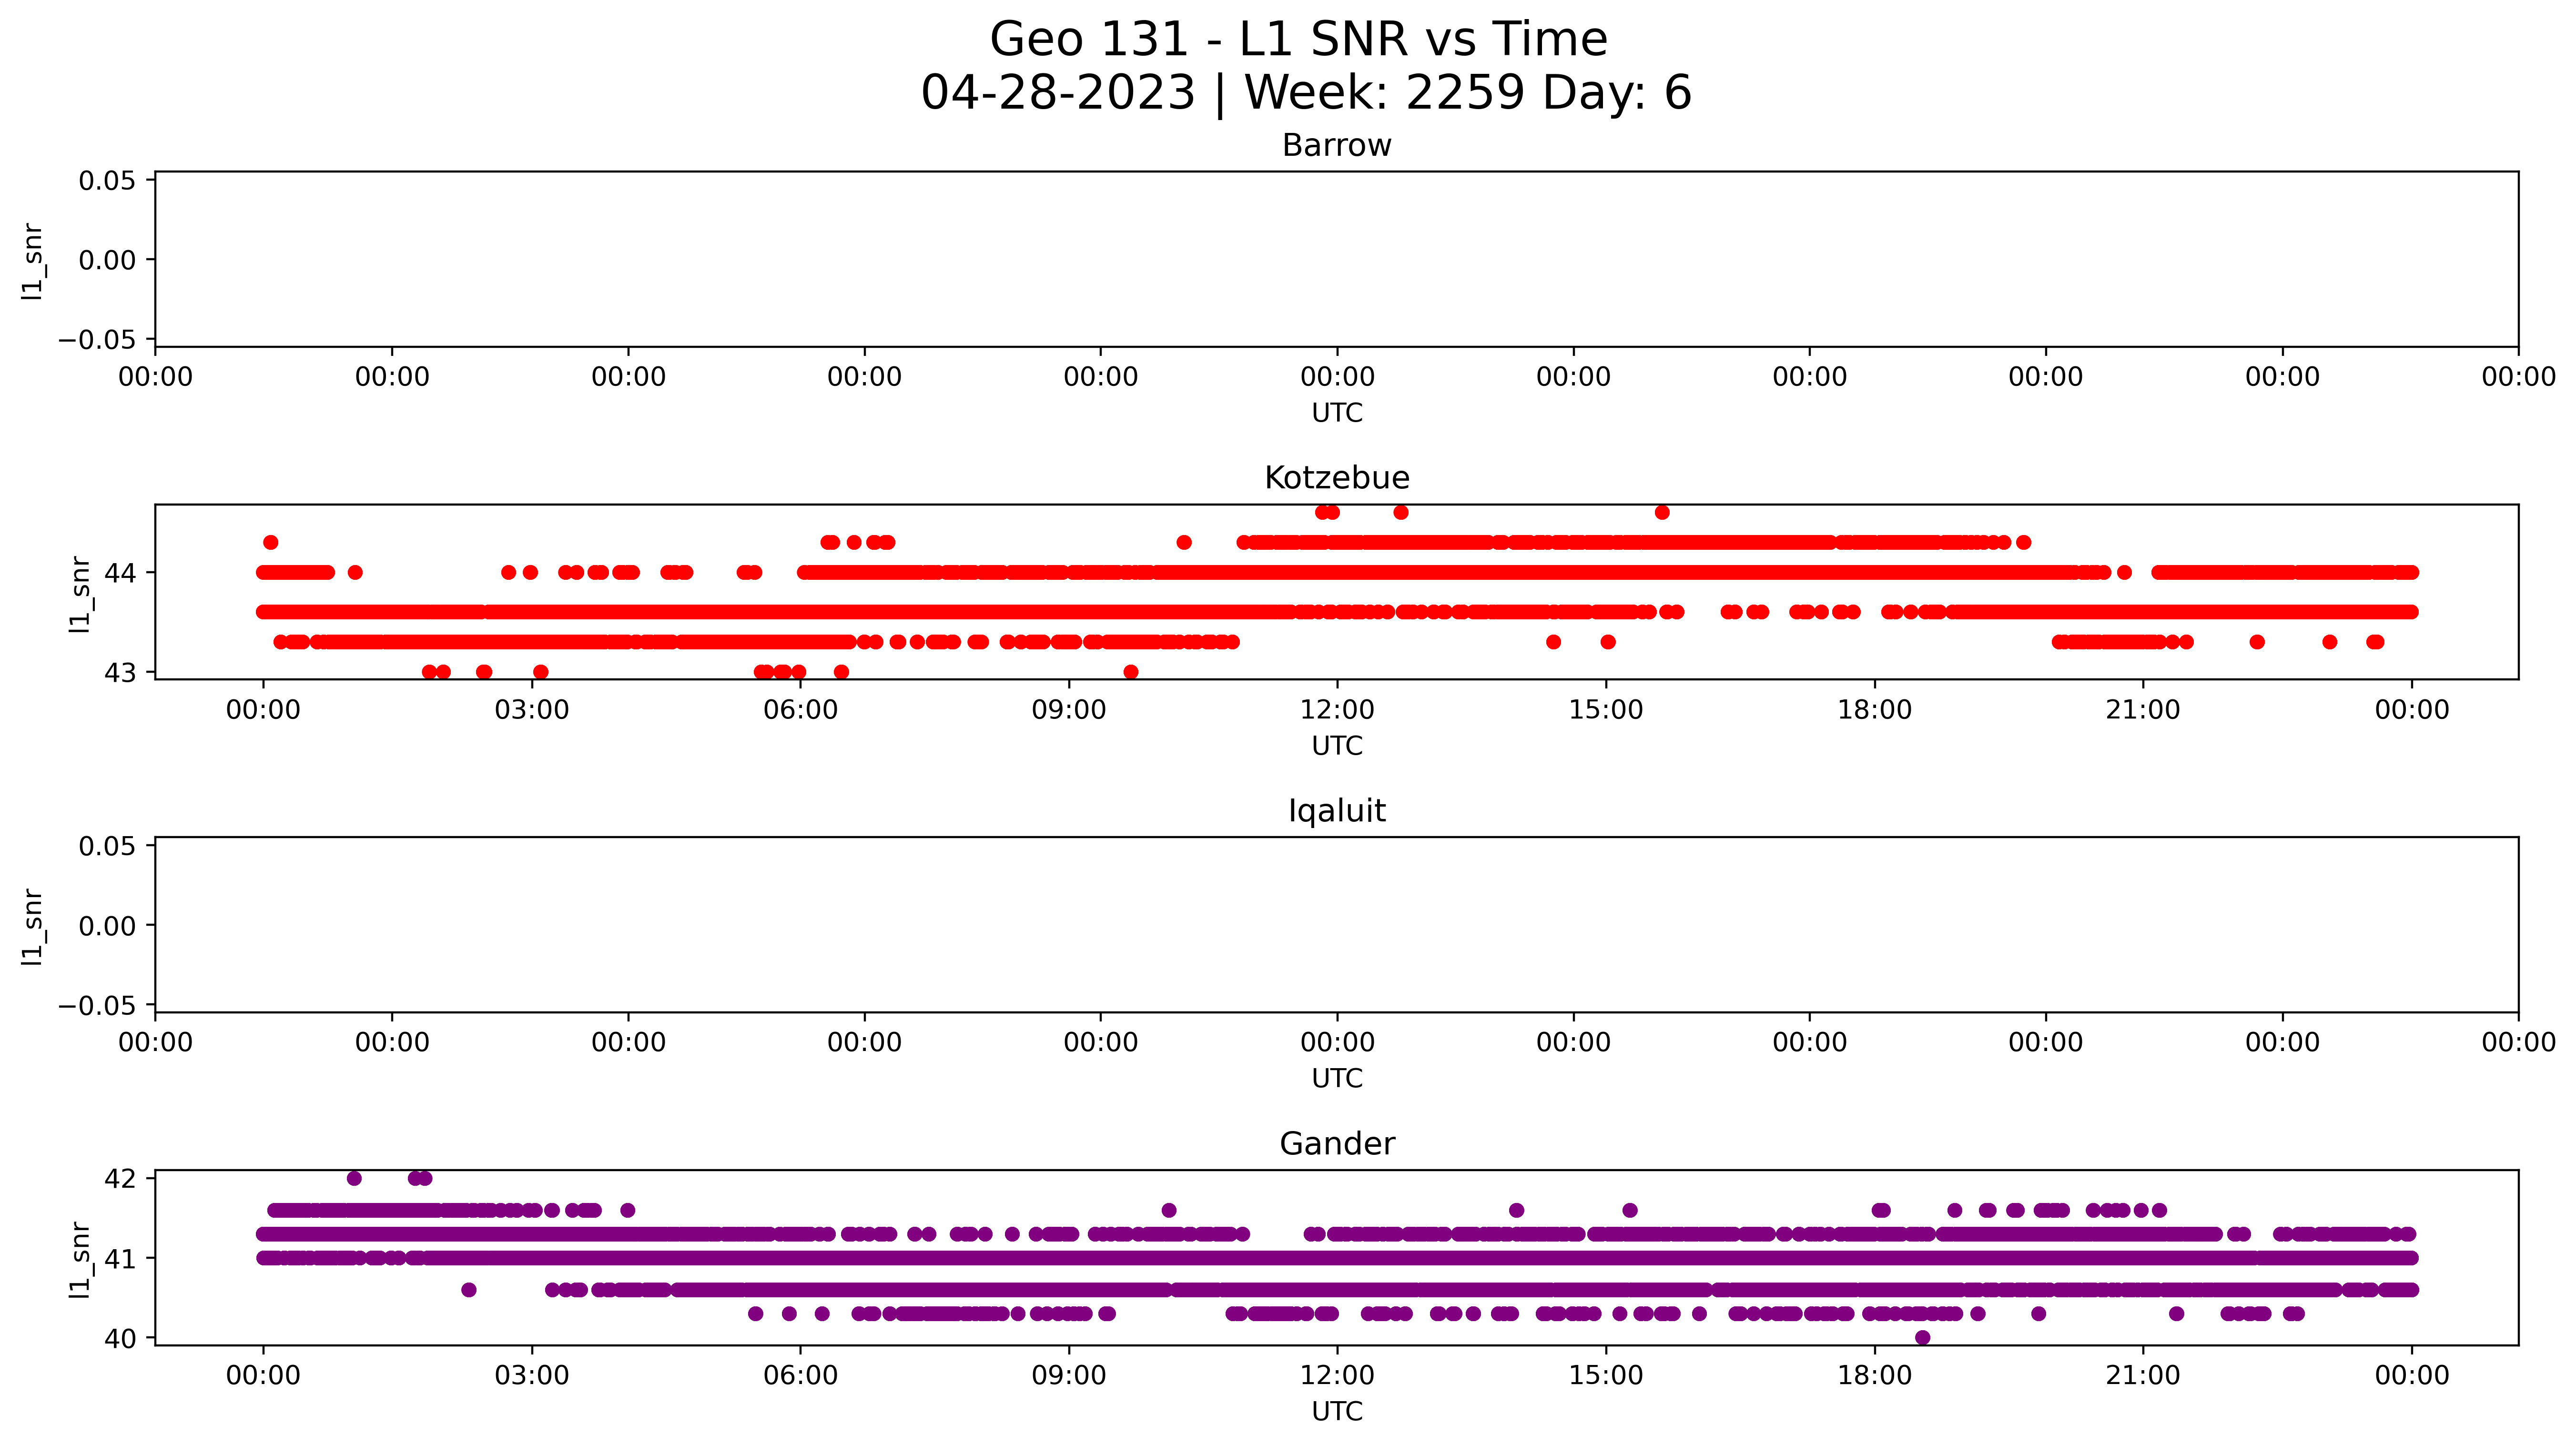Click the 41 y-tick on Gander plot
The width and height of the screenshot is (2576, 1445).
(x=119, y=1258)
